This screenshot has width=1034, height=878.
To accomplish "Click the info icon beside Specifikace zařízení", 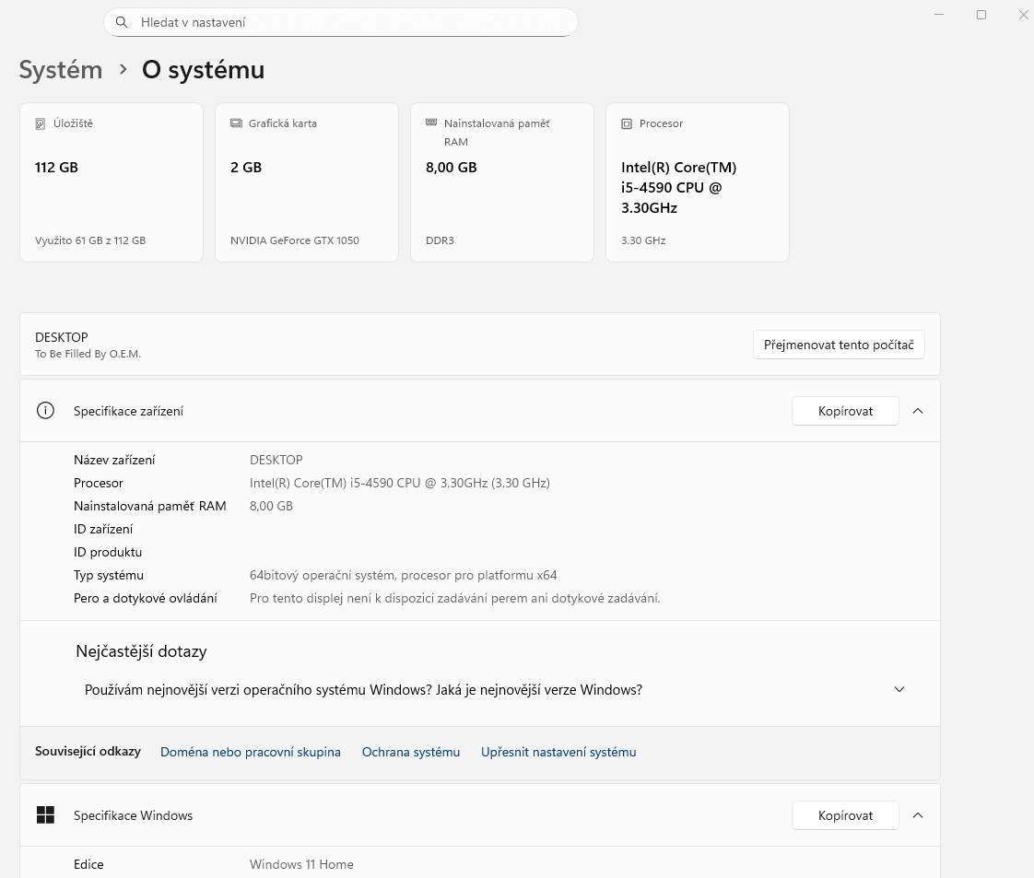I will [x=45, y=411].
